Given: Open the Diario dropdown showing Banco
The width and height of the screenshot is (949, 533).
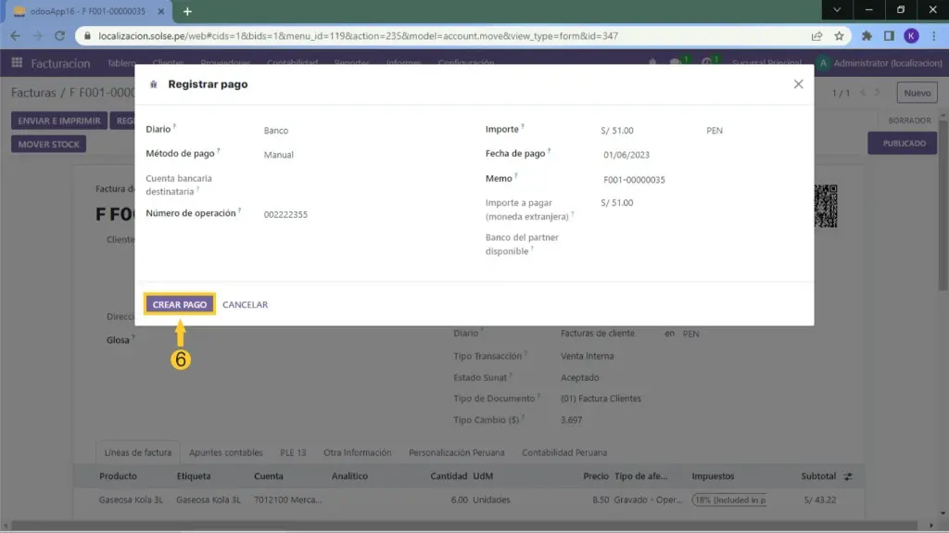Looking at the screenshot, I should 361,131.
